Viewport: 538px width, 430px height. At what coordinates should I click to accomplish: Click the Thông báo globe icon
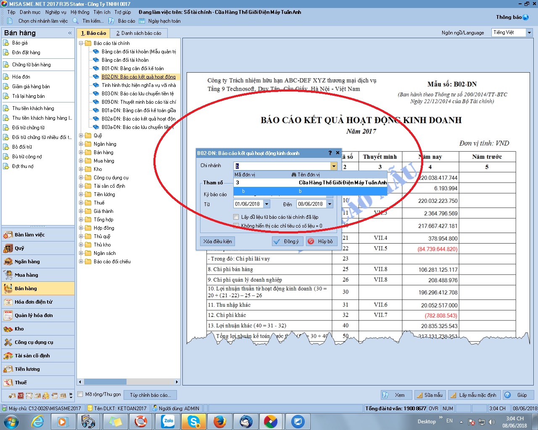coord(525,17)
